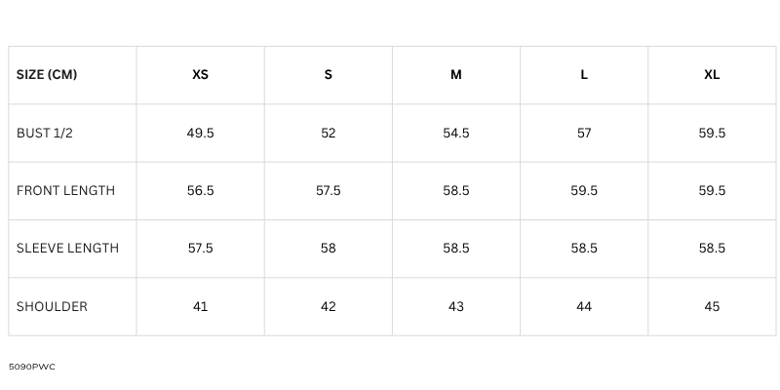Select the 57 bust value for L
Viewport: 780px width, 390px height.
tap(584, 133)
